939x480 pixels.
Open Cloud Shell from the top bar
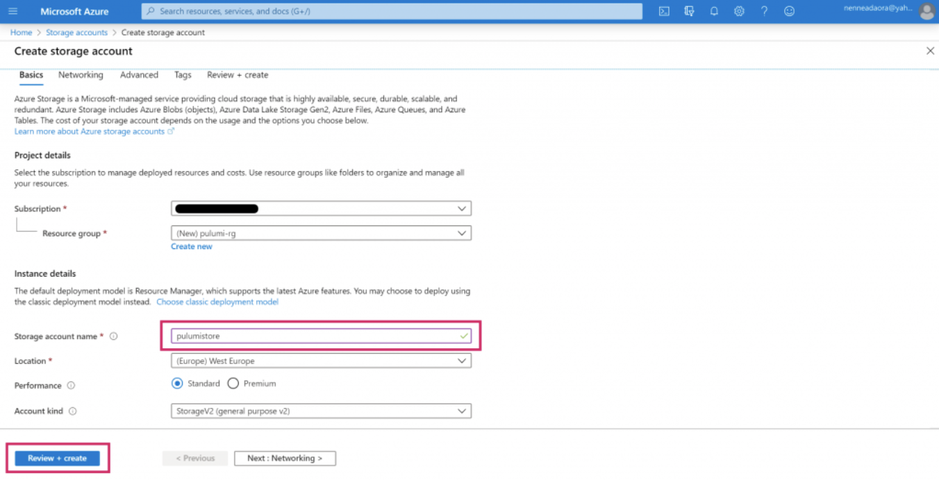pos(664,11)
